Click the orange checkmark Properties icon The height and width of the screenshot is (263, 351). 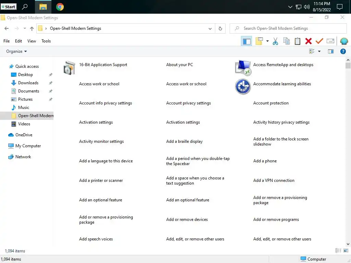click(319, 41)
